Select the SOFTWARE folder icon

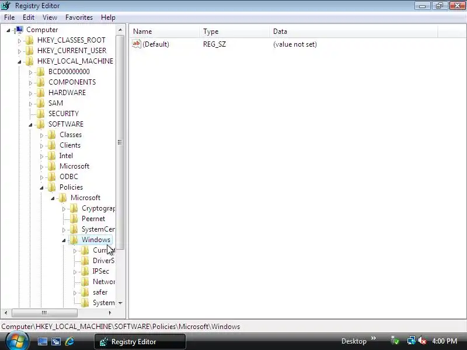[x=41, y=124]
